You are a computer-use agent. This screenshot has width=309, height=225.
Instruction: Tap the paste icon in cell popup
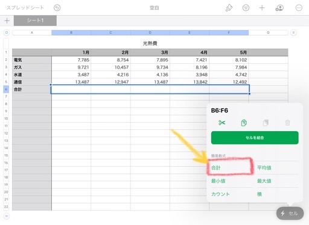click(266, 123)
